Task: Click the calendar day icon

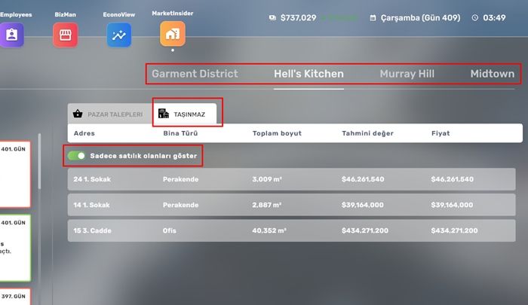Action: coord(373,17)
